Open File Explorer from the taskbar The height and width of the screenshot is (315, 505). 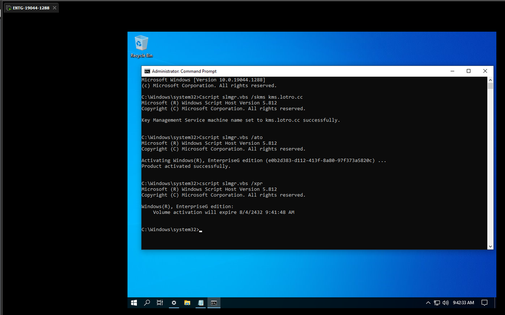pyautogui.click(x=187, y=303)
